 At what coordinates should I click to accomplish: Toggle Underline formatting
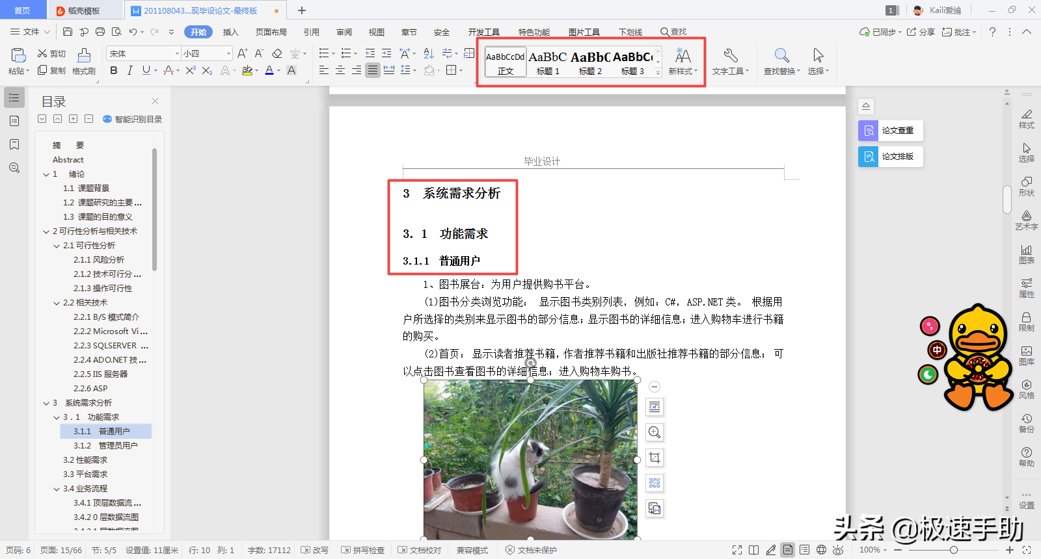[x=146, y=70]
